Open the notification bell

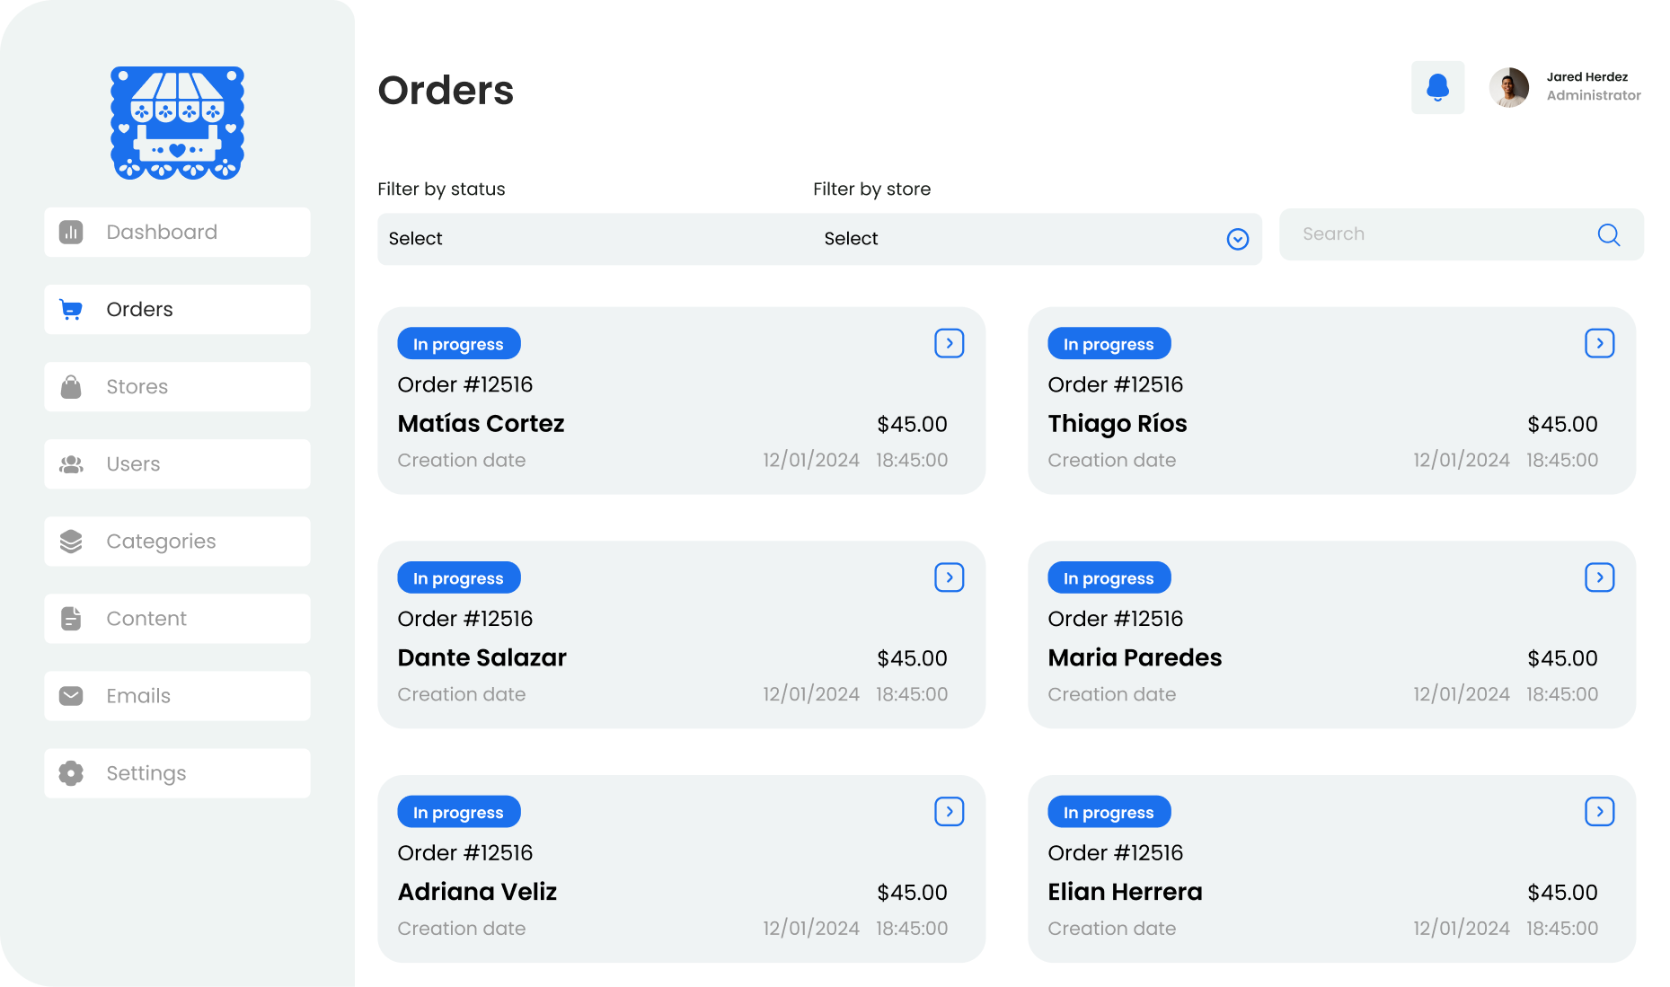(1438, 87)
